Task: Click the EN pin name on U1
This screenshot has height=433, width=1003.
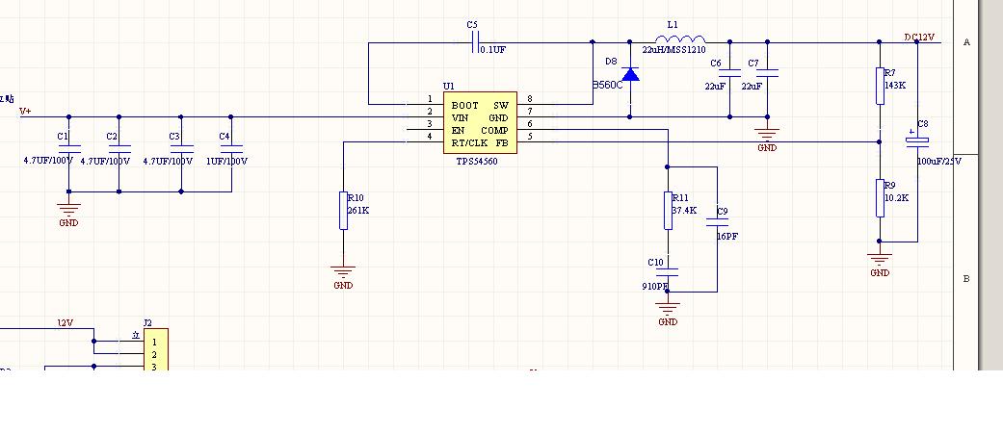Action: tap(458, 130)
